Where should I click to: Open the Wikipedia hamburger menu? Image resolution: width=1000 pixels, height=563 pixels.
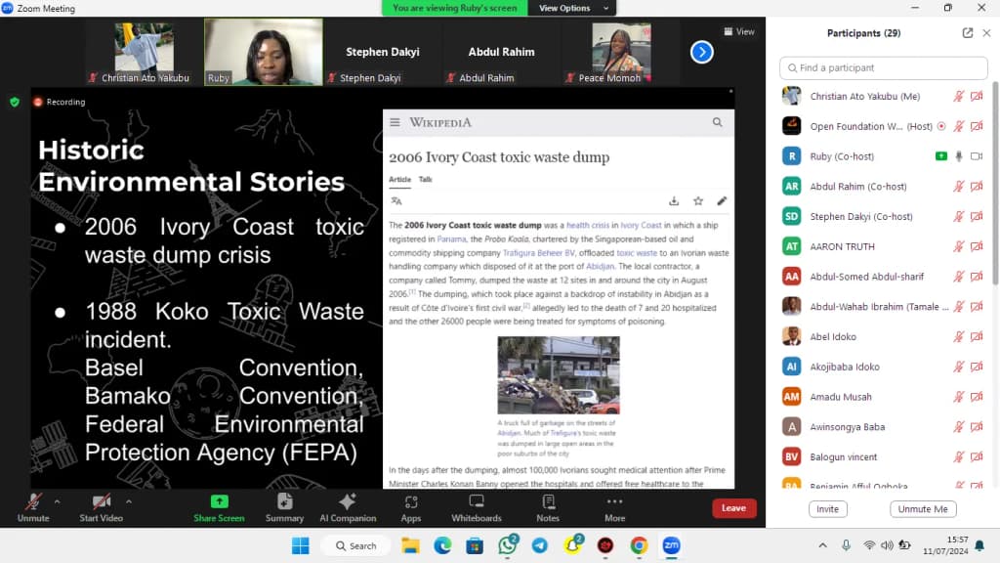395,122
